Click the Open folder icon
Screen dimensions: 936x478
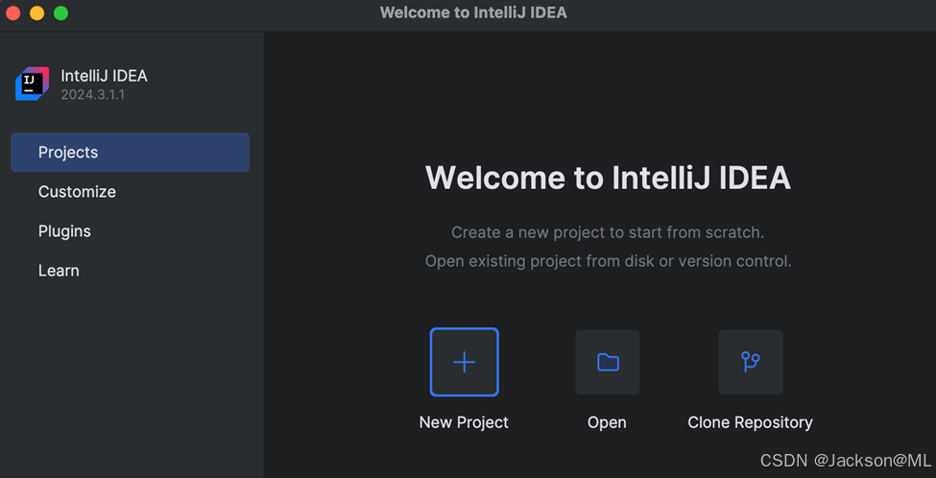pyautogui.click(x=608, y=362)
